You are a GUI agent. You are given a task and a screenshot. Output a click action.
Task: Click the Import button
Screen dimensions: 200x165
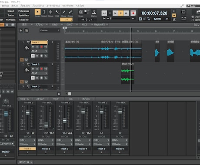click(11, 11)
